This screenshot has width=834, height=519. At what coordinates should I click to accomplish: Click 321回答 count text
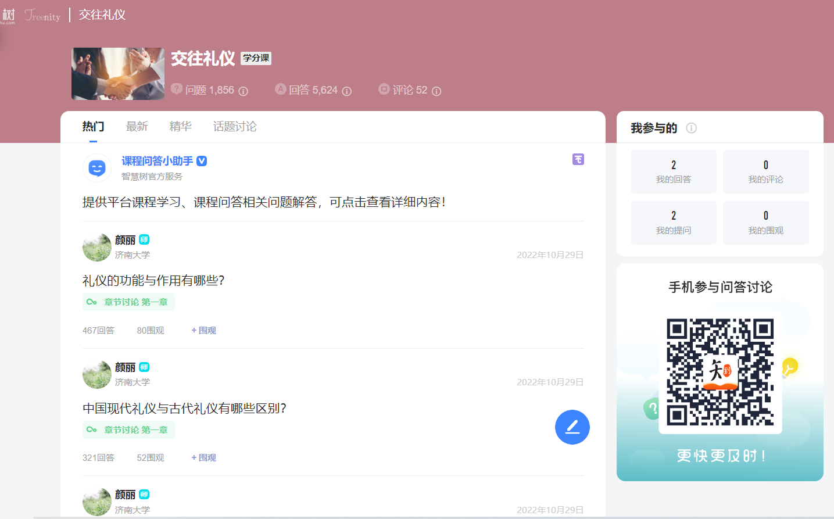[x=98, y=457]
